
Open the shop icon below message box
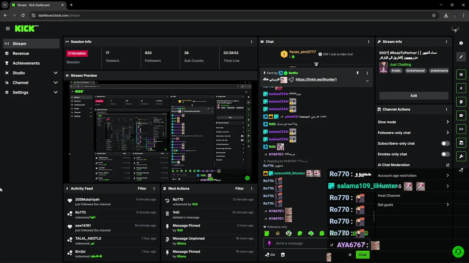tap(282, 255)
